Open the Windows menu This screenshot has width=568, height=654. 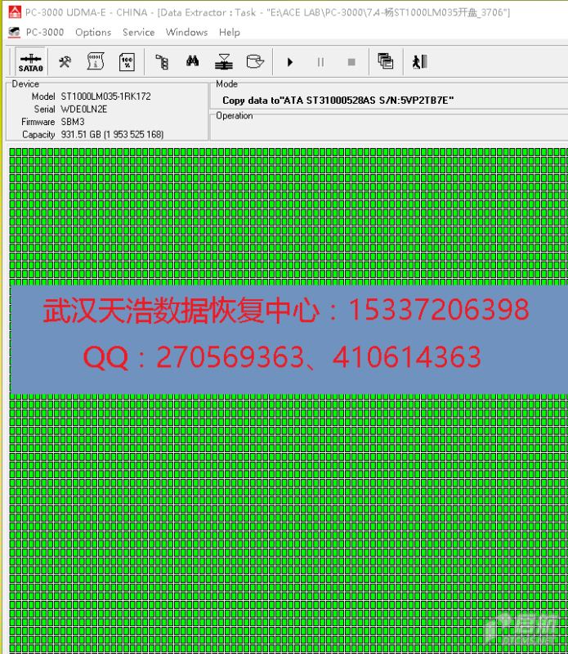[x=186, y=33]
